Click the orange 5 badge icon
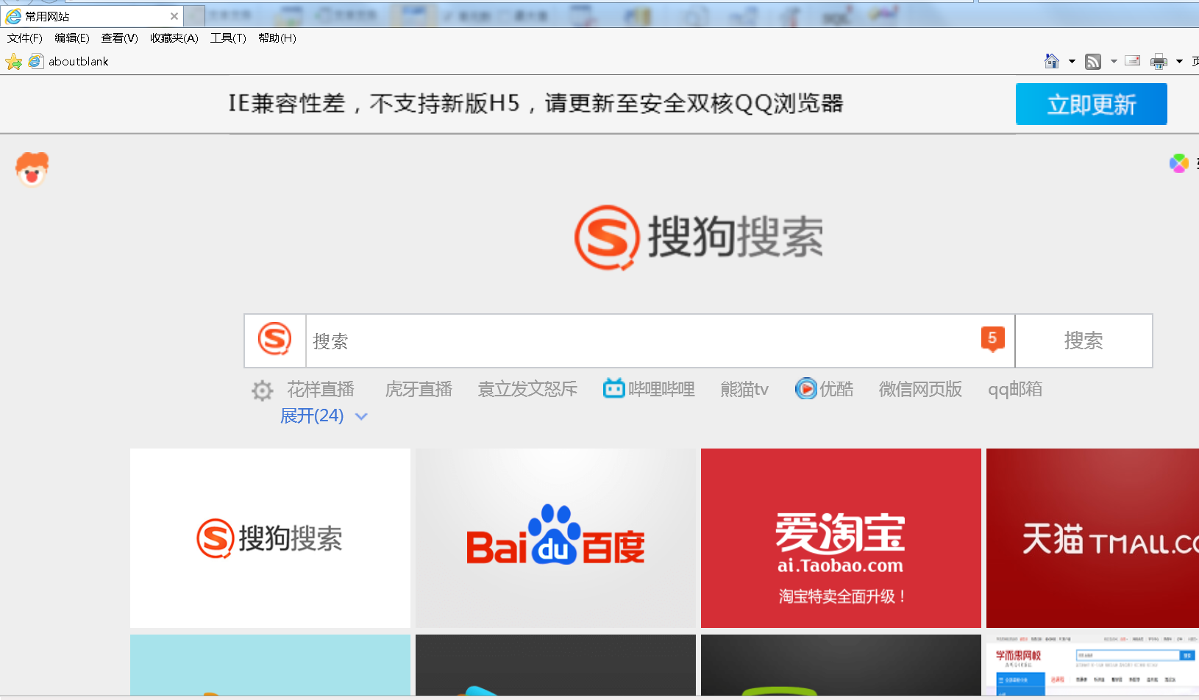The image size is (1199, 700). [x=993, y=339]
